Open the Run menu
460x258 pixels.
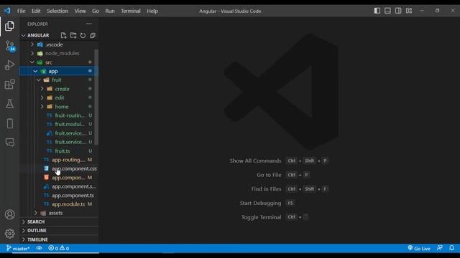(x=110, y=11)
